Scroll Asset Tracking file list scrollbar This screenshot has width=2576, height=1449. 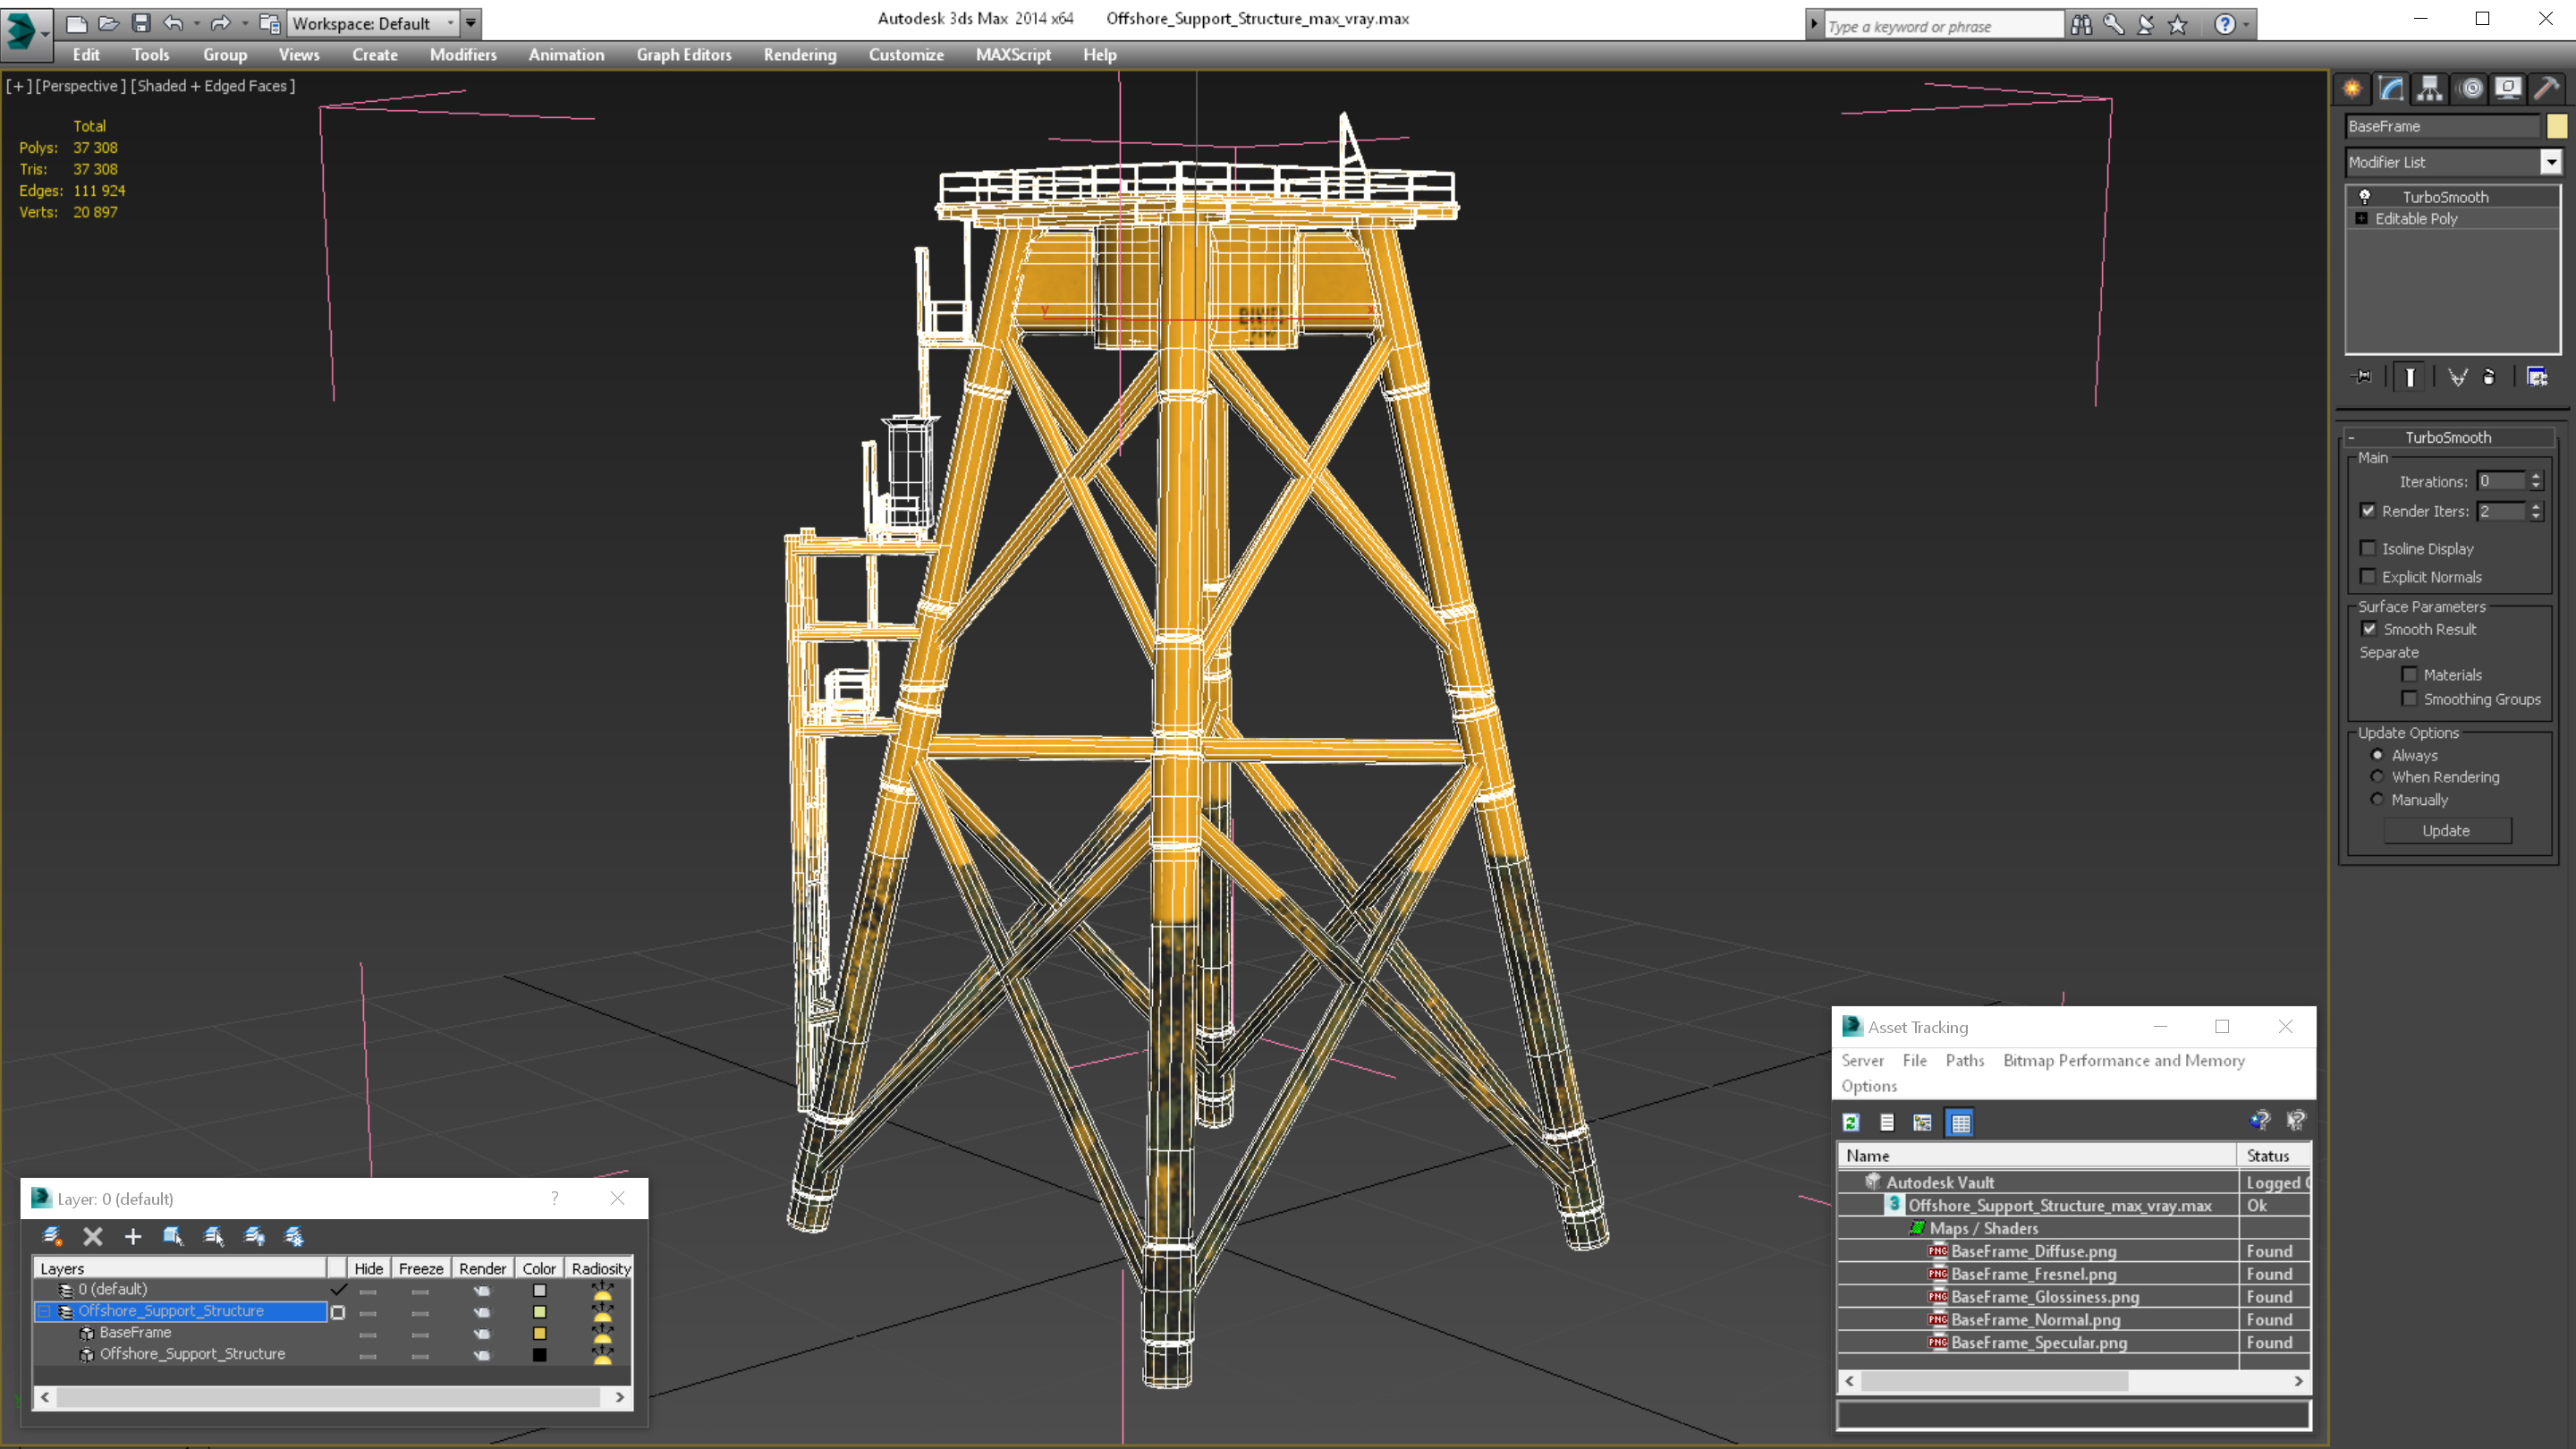point(2073,1382)
